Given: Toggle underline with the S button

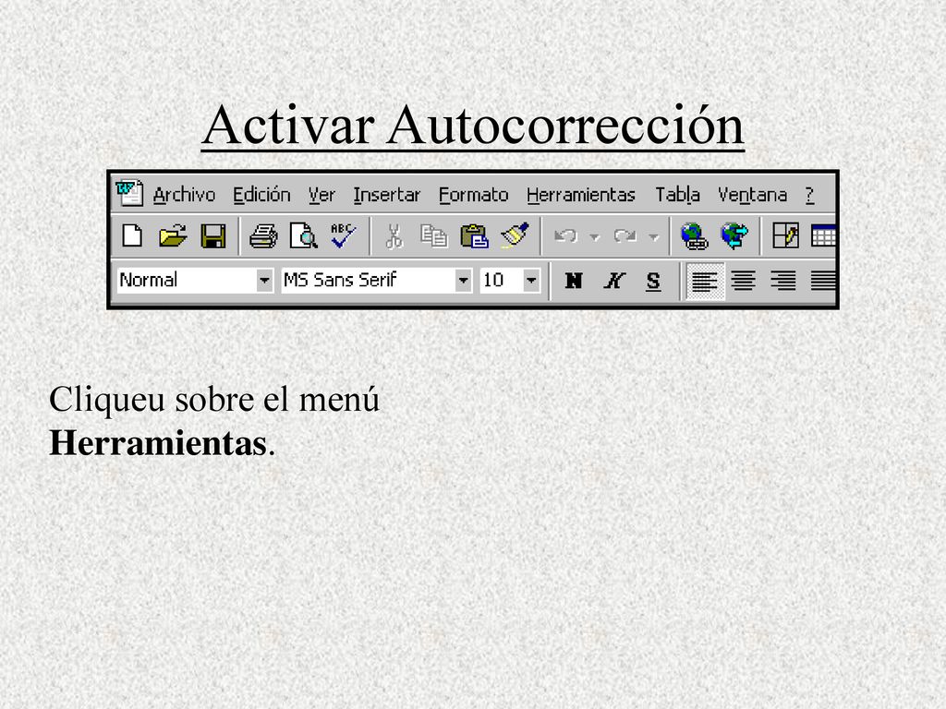Looking at the screenshot, I should pos(653,281).
